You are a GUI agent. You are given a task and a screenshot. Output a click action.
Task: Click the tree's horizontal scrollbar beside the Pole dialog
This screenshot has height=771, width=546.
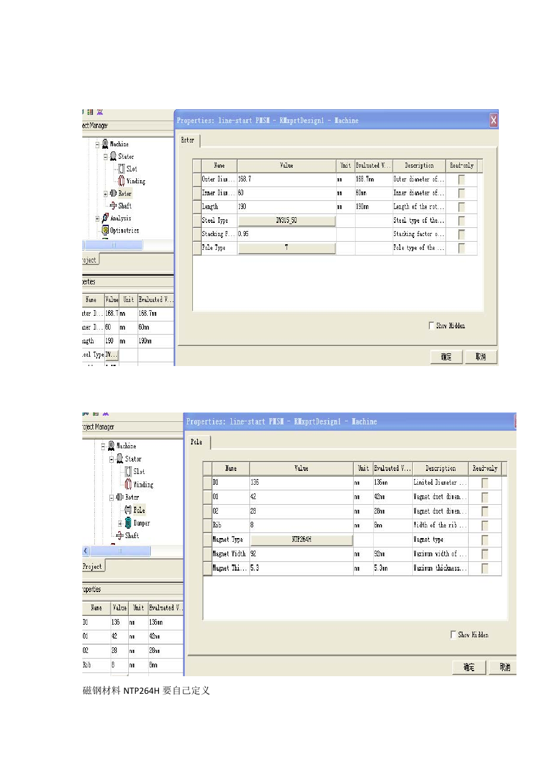tap(120, 551)
